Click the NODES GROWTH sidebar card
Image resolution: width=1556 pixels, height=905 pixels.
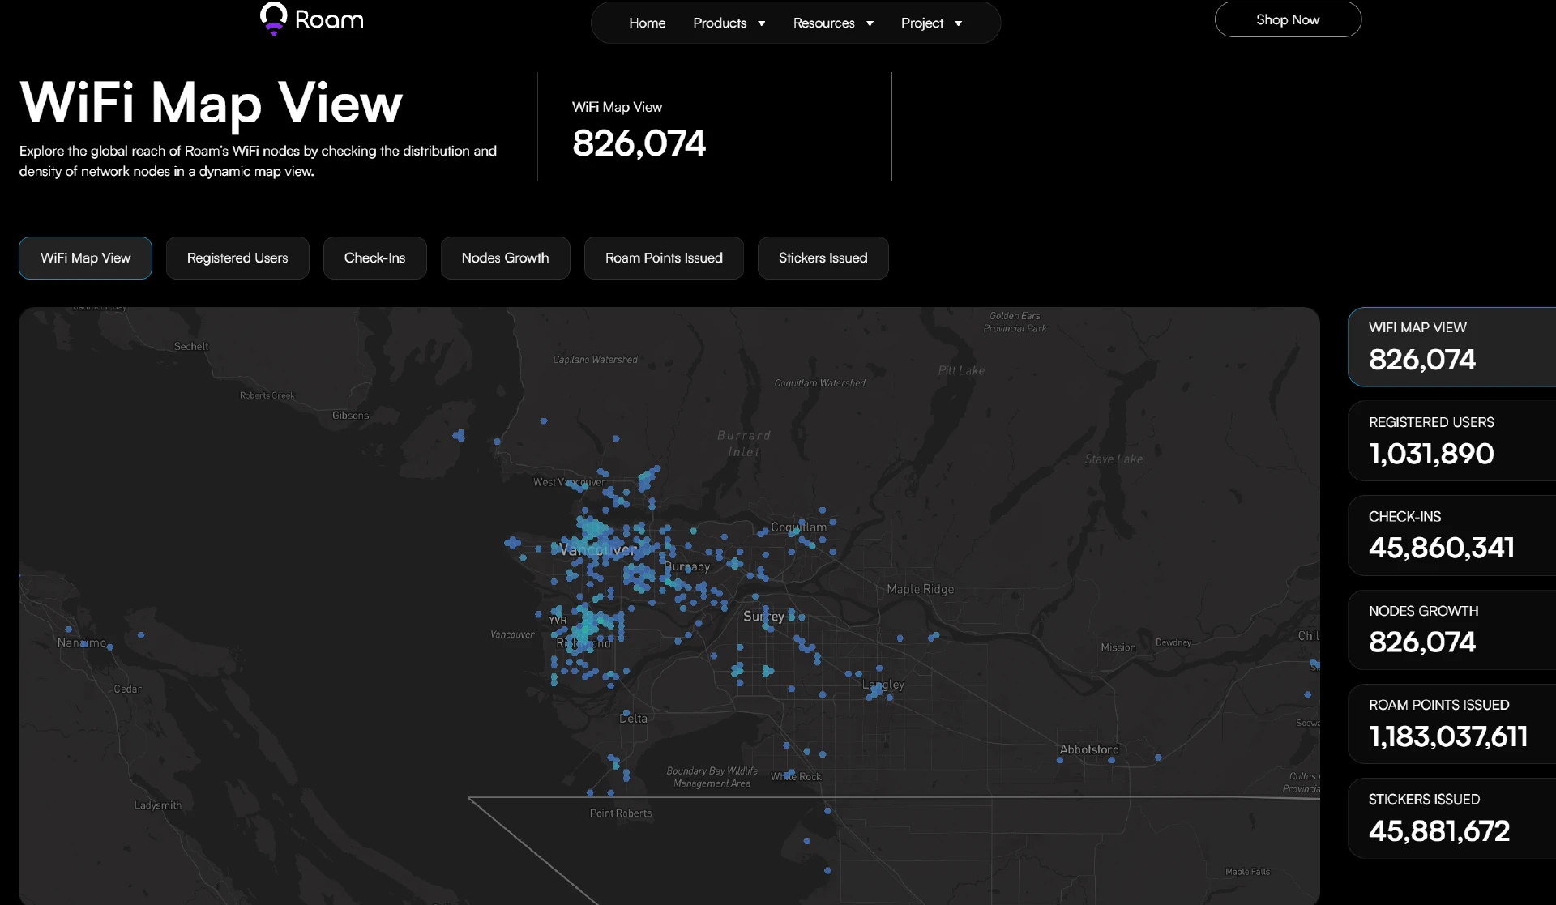[1451, 630]
